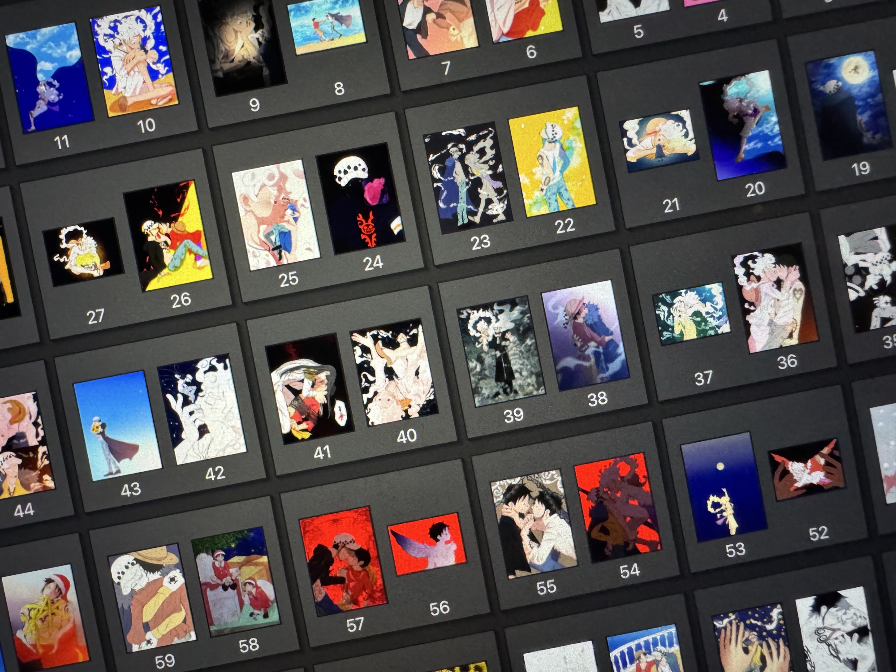Image resolution: width=896 pixels, height=672 pixels.
Task: Click thumbnail 26 with black and yellow background
Action: (x=168, y=236)
